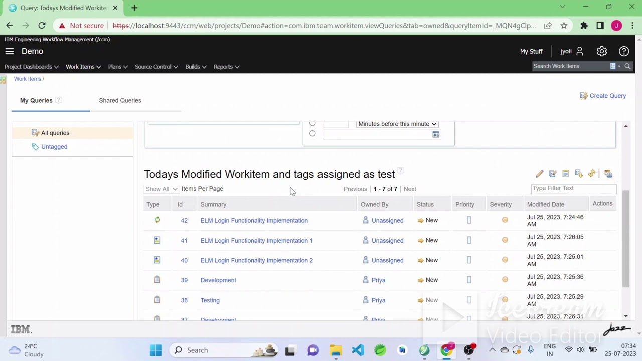Click Unassigned owner of work item 42
This screenshot has width=642, height=361.
coord(387,220)
